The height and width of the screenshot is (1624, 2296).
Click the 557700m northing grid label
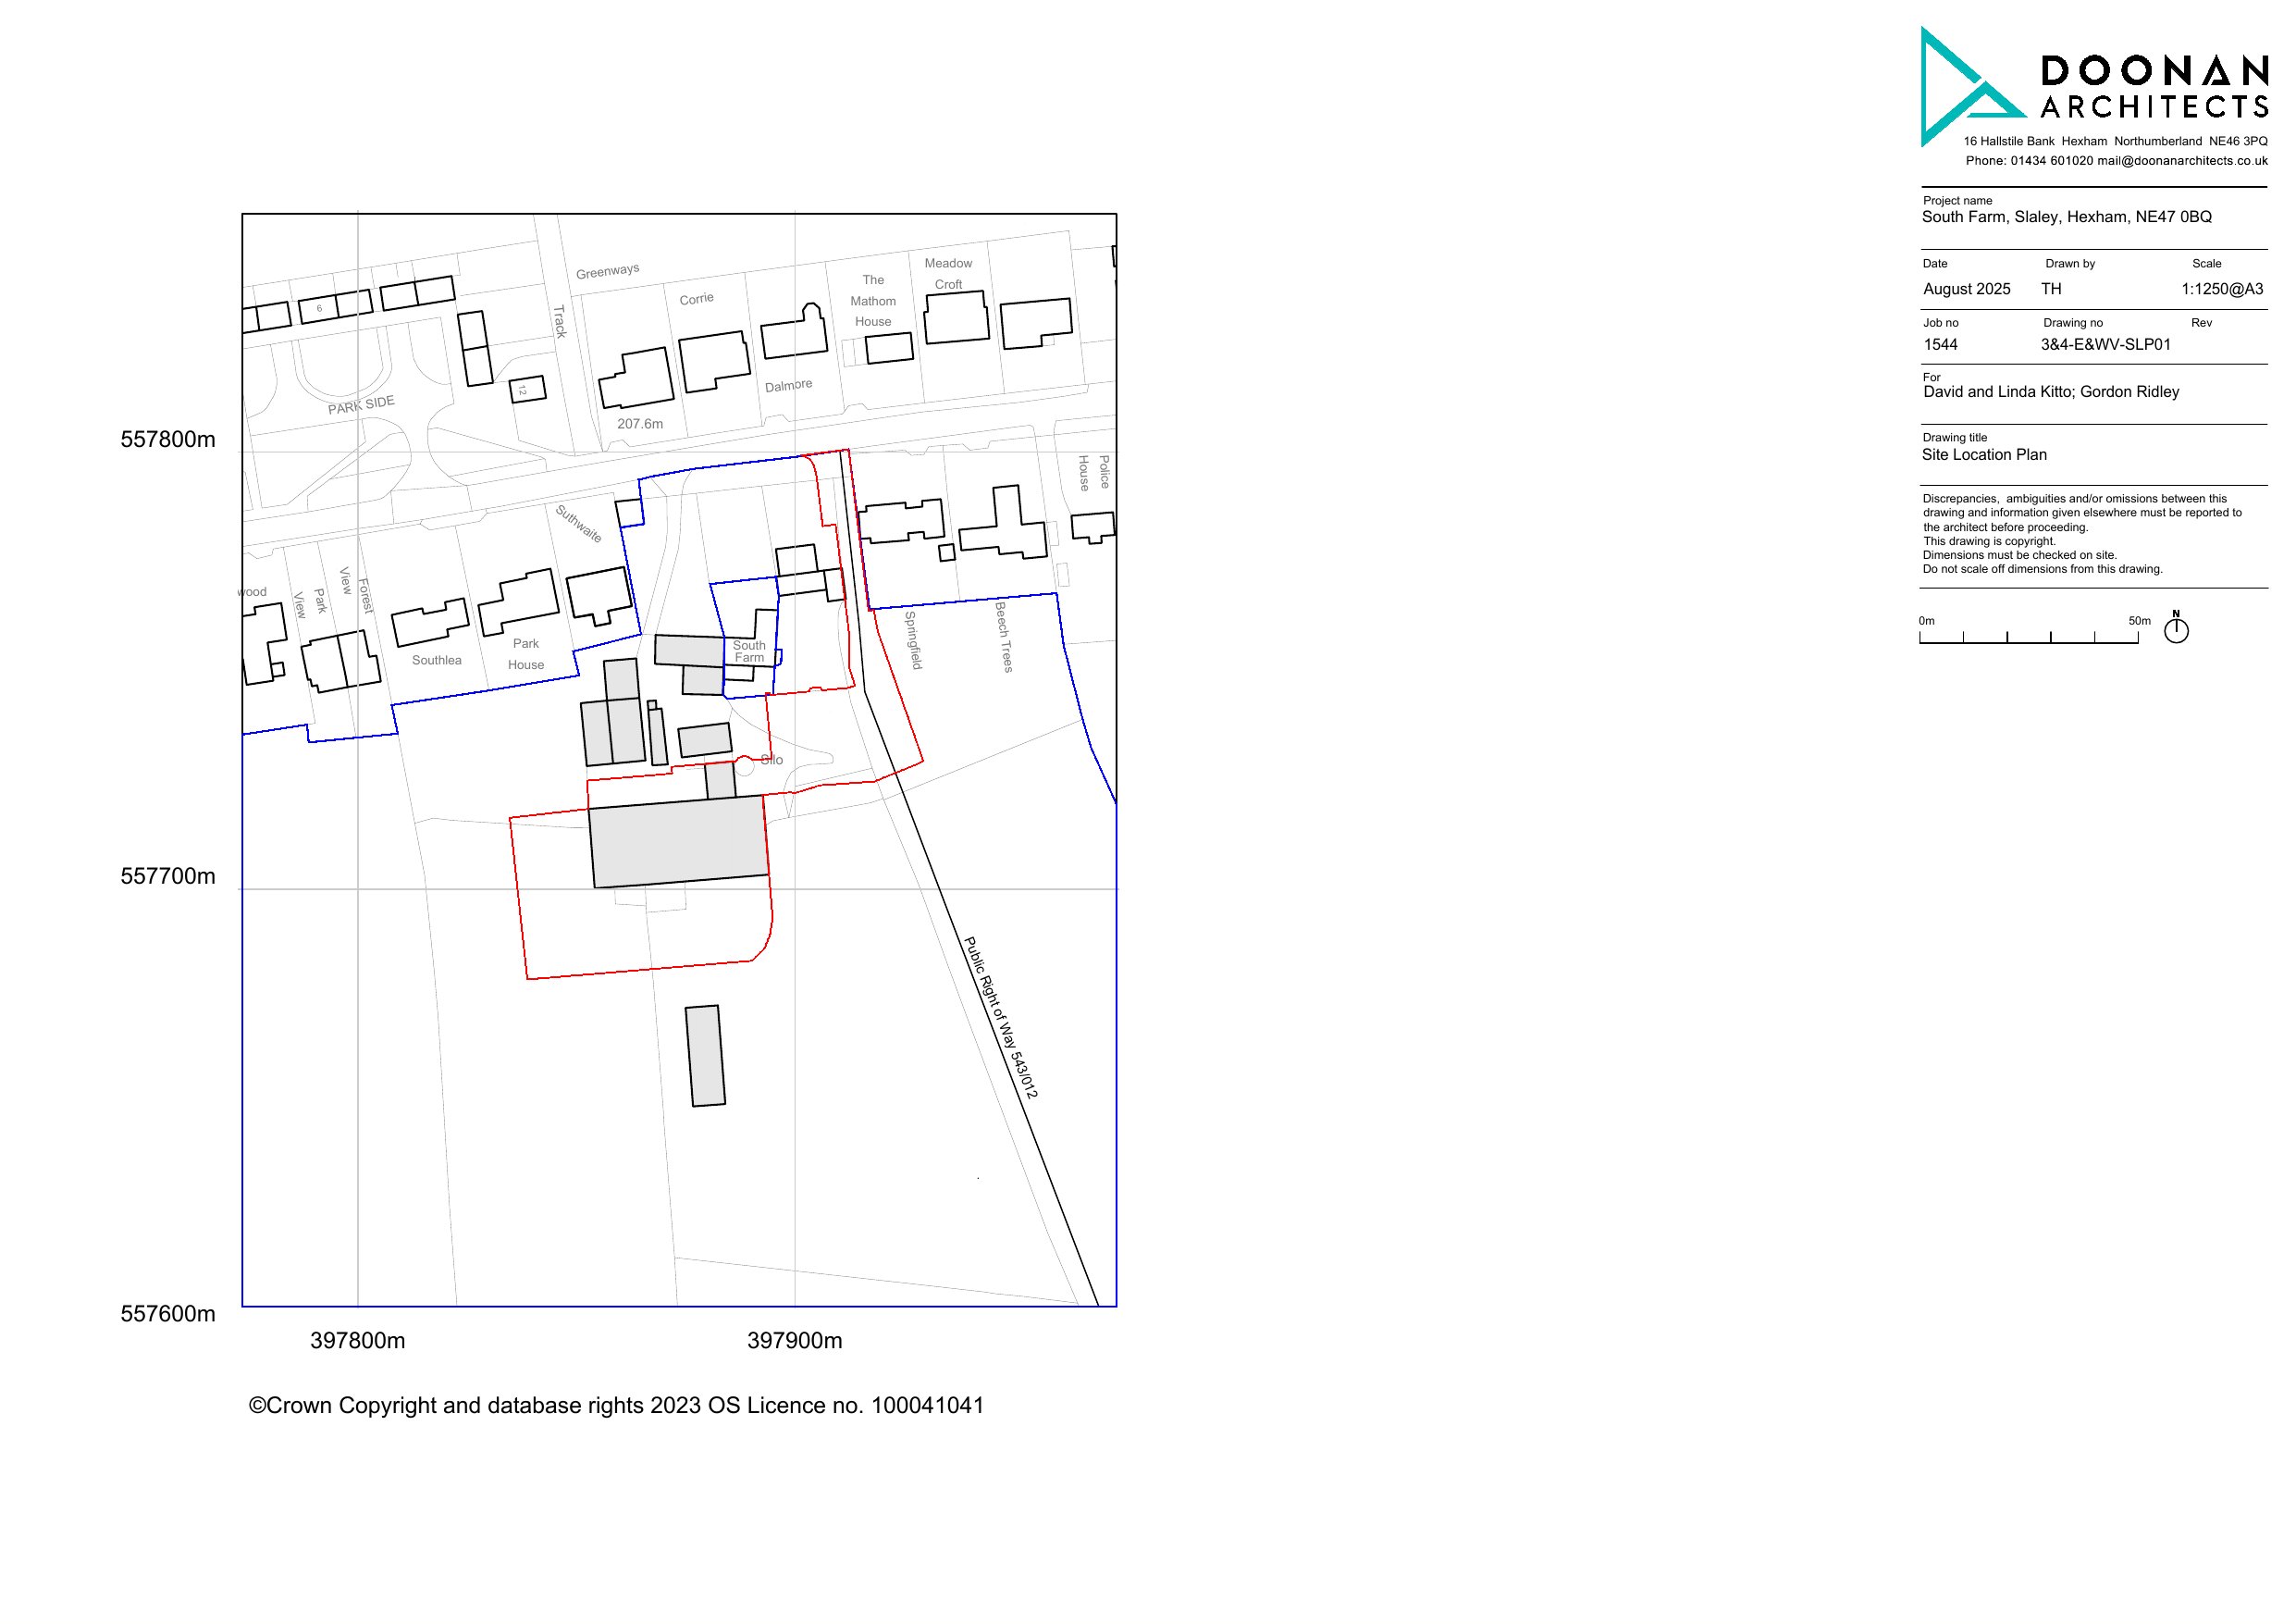168,876
